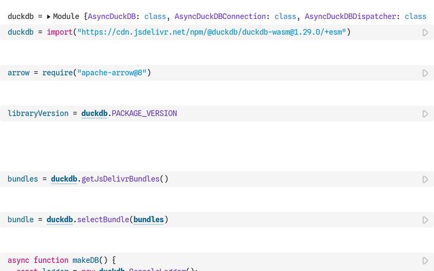Image resolution: width=434 pixels, height=271 pixels.
Task: Place cursor on PACKAGE_VERSION property
Action: pyautogui.click(x=144, y=114)
